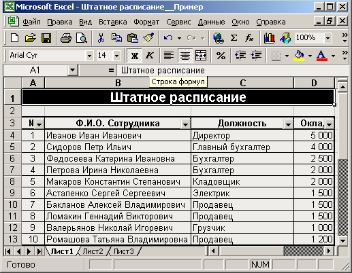Viewport: 352px width, 273px height.
Task: Open Print Preview with the magnifier page icon
Action: 82,38
